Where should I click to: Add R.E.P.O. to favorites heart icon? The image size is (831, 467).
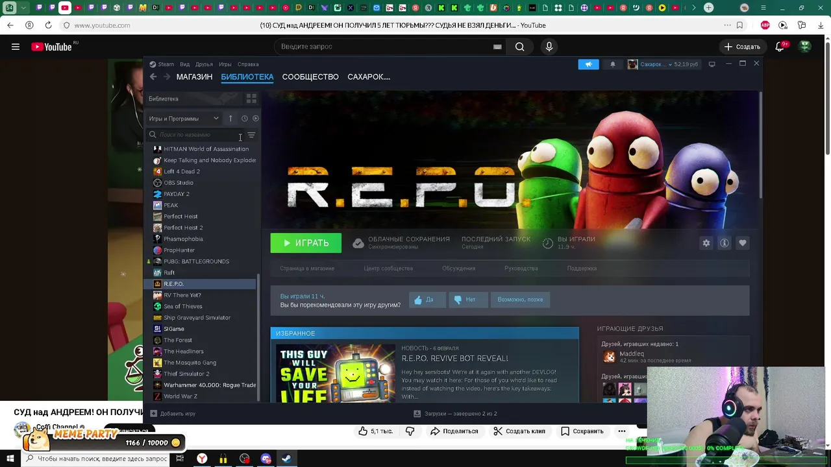coord(743,243)
